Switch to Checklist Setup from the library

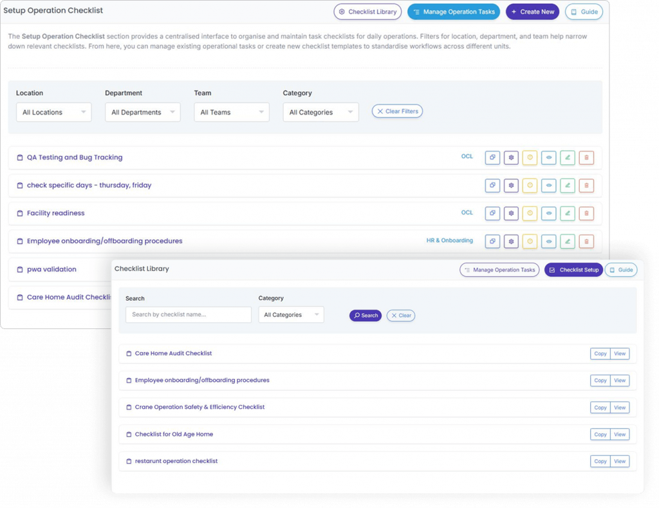click(573, 270)
